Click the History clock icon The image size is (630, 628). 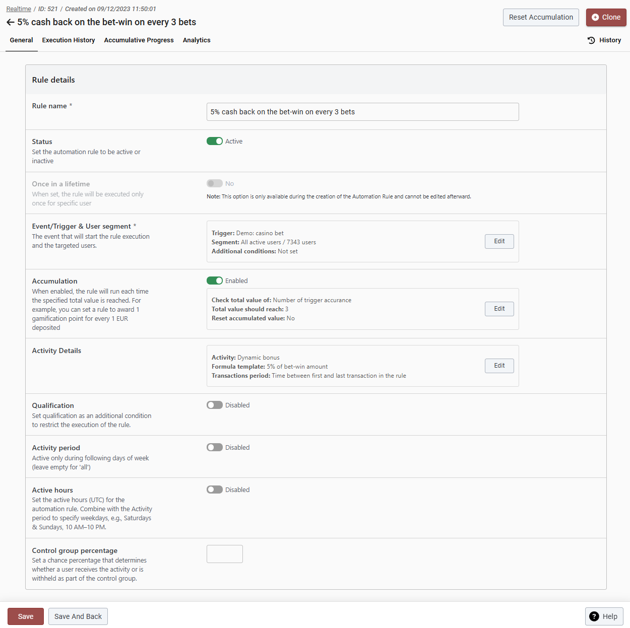[x=591, y=40]
